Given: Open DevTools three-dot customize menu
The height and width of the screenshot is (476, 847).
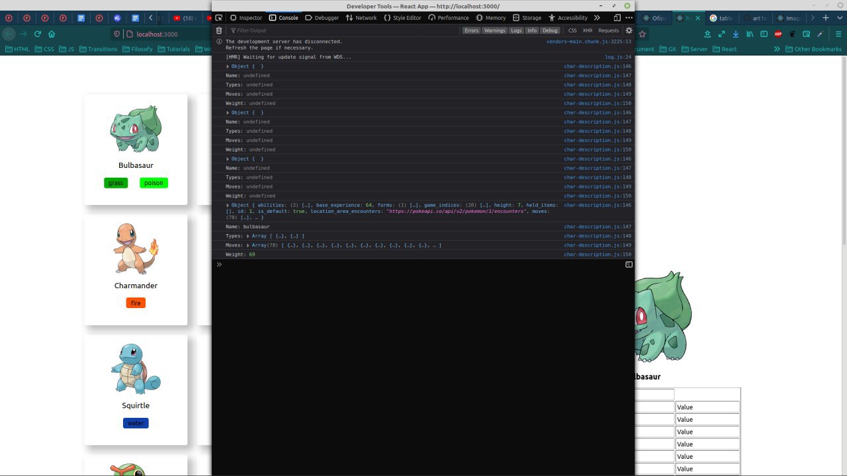Looking at the screenshot, I should coord(629,18).
